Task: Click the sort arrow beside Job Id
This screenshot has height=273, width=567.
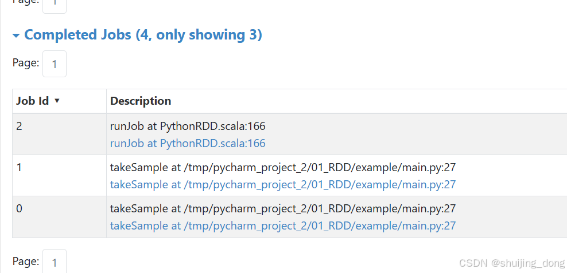Action: pos(57,101)
